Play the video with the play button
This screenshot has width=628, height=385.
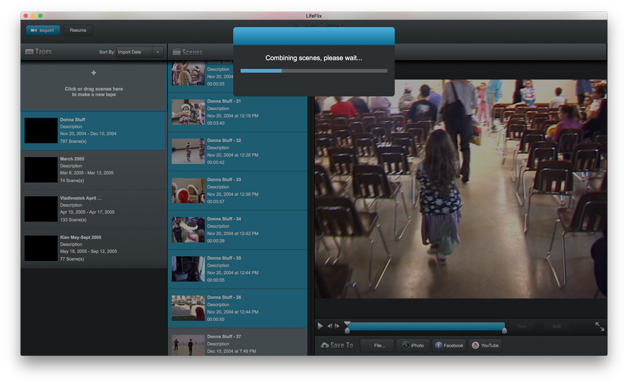pyautogui.click(x=320, y=326)
